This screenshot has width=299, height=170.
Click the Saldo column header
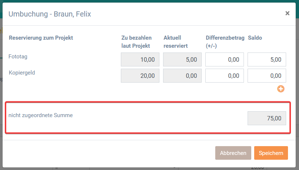pos(255,38)
